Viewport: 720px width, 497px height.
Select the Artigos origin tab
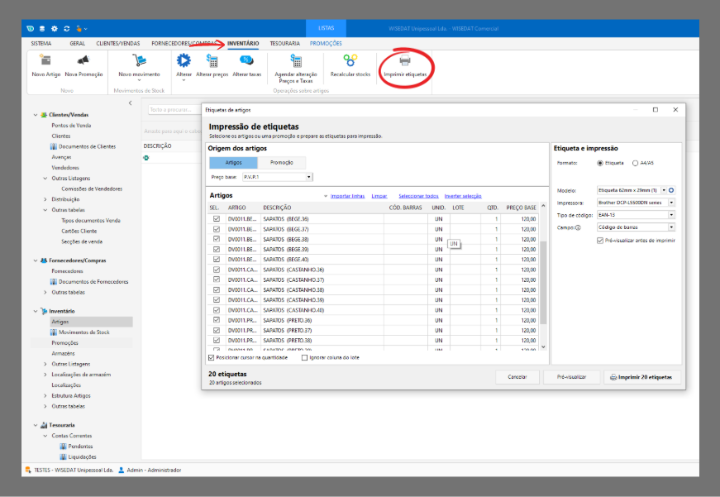233,163
